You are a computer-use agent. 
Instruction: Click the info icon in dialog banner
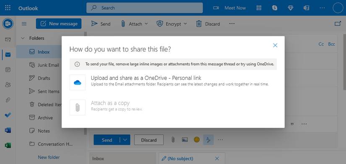pos(77,64)
